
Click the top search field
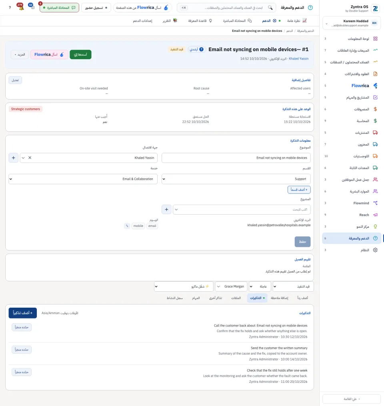coord(226,8)
